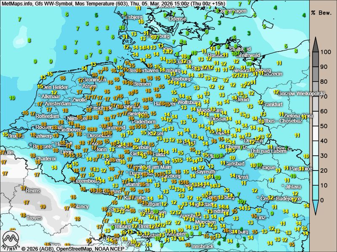Click the Odense city label

177,19
